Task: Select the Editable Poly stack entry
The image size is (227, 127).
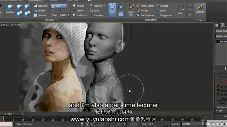Action: pos(222,41)
